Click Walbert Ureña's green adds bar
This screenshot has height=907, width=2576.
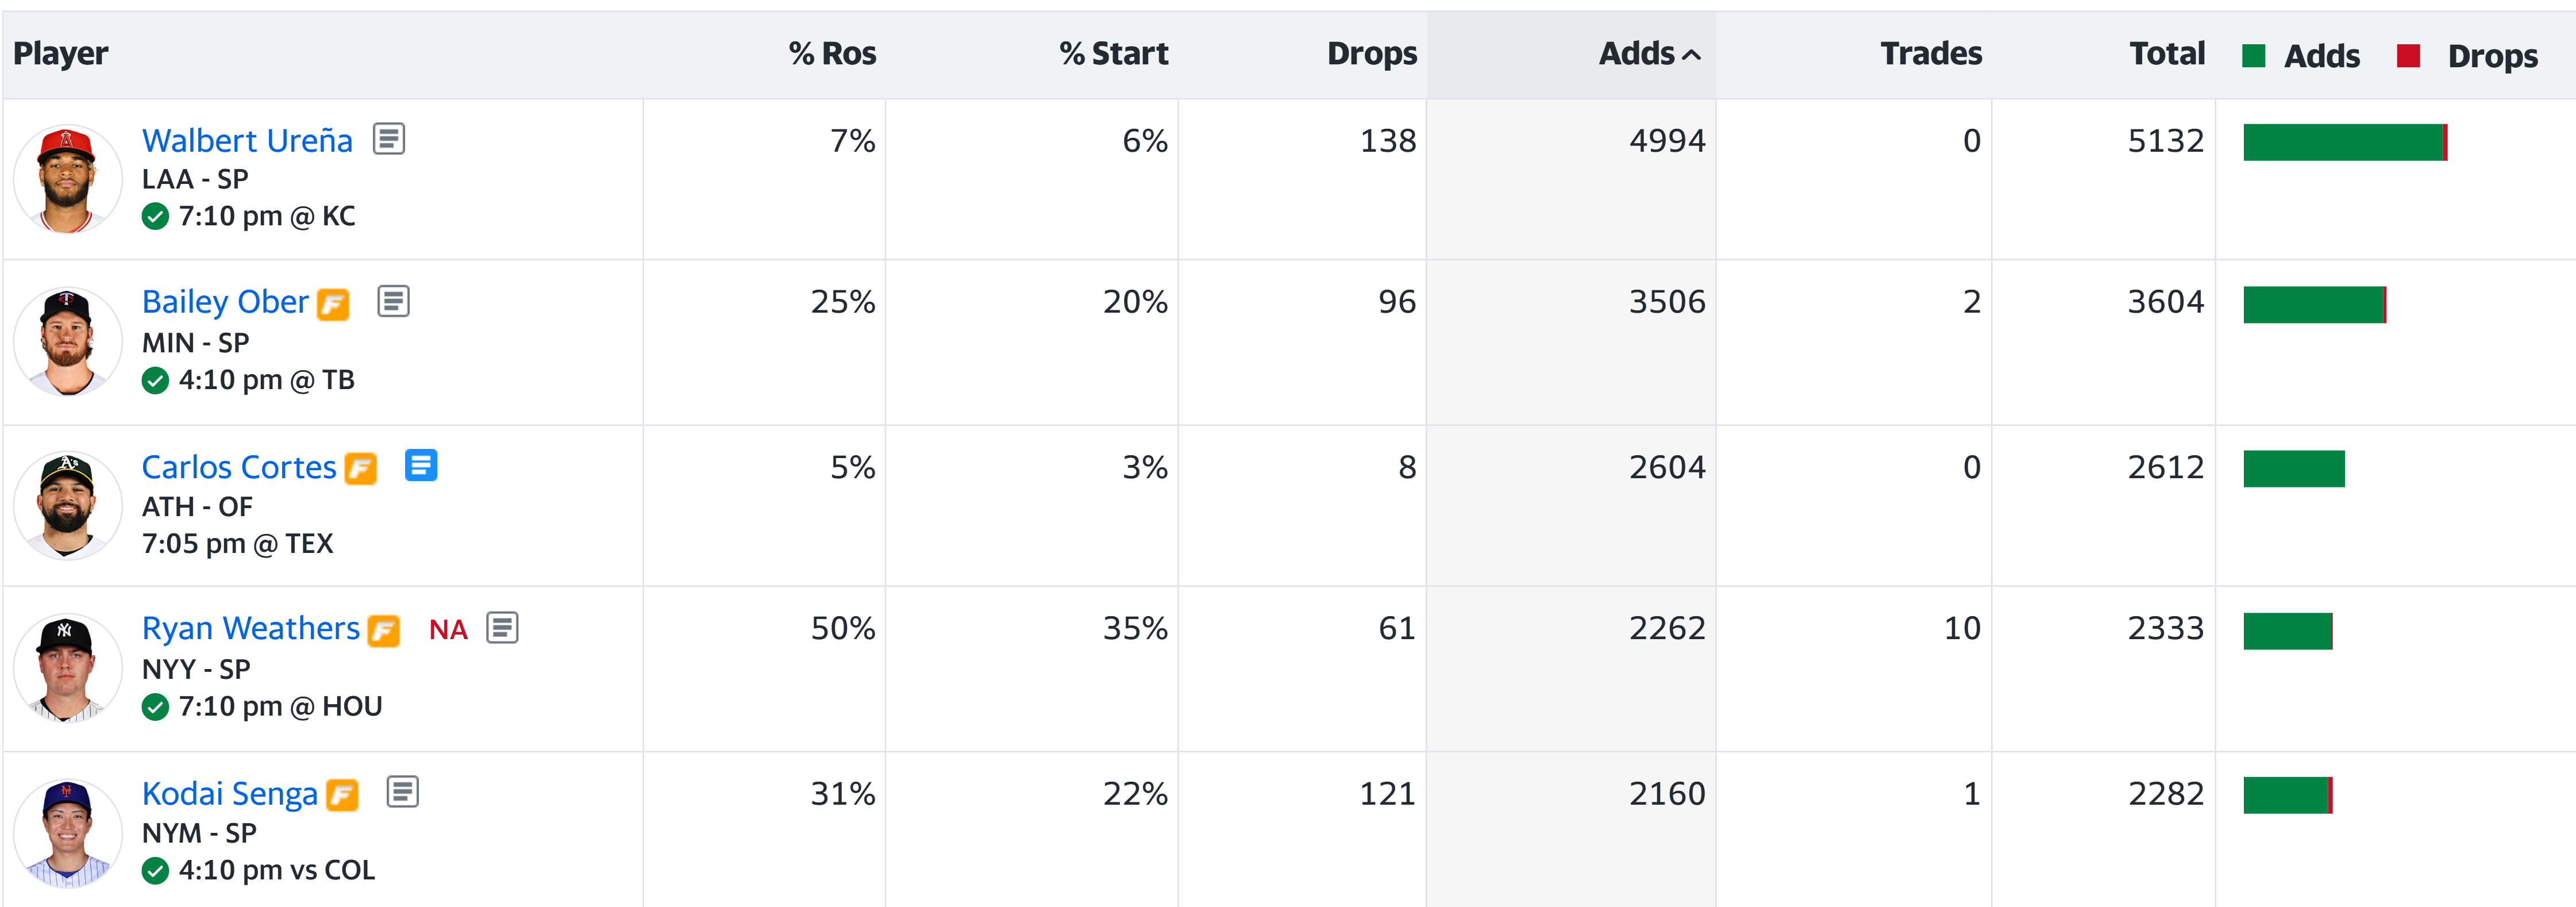click(2342, 143)
